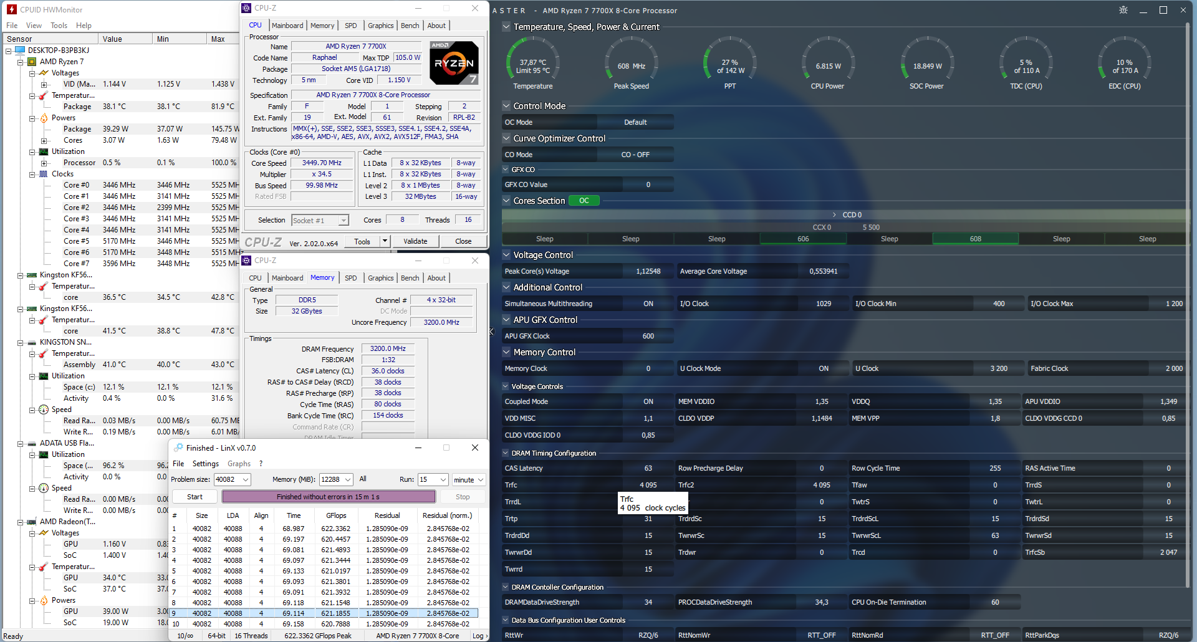Click the All memory link in LinX
This screenshot has width=1197, height=642.
363,479
